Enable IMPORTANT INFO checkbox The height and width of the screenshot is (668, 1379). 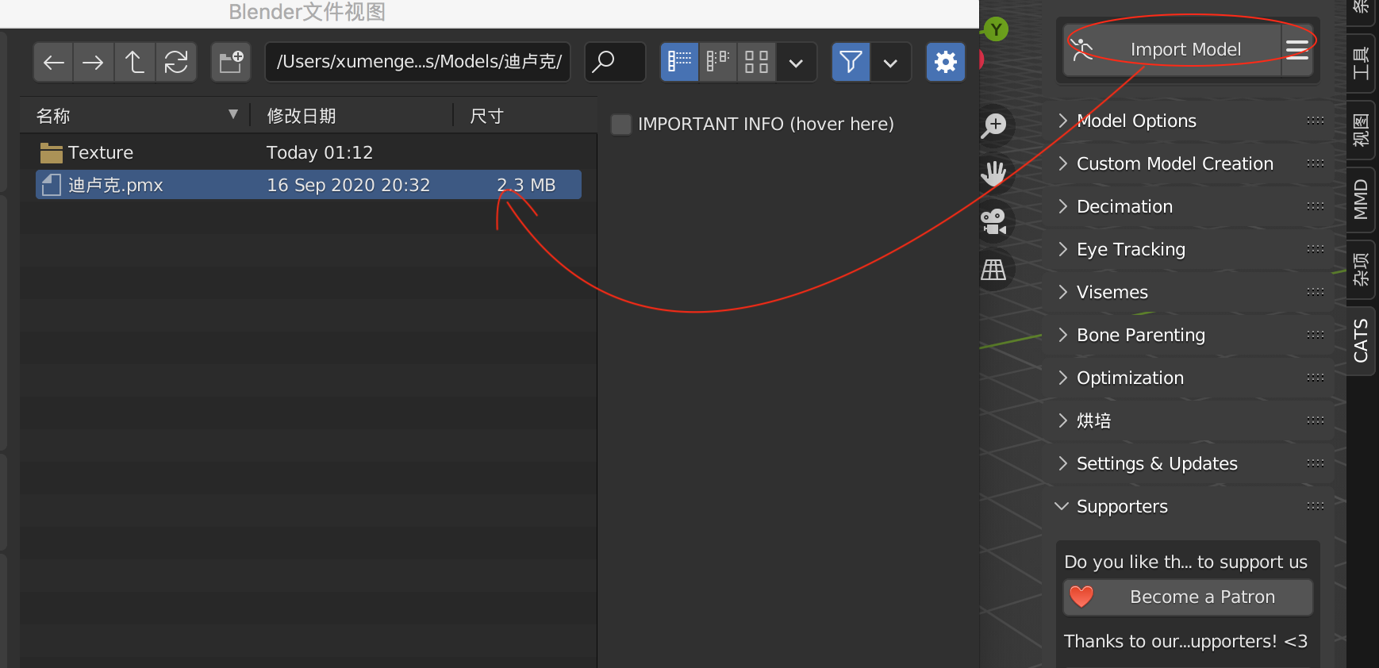pos(621,125)
